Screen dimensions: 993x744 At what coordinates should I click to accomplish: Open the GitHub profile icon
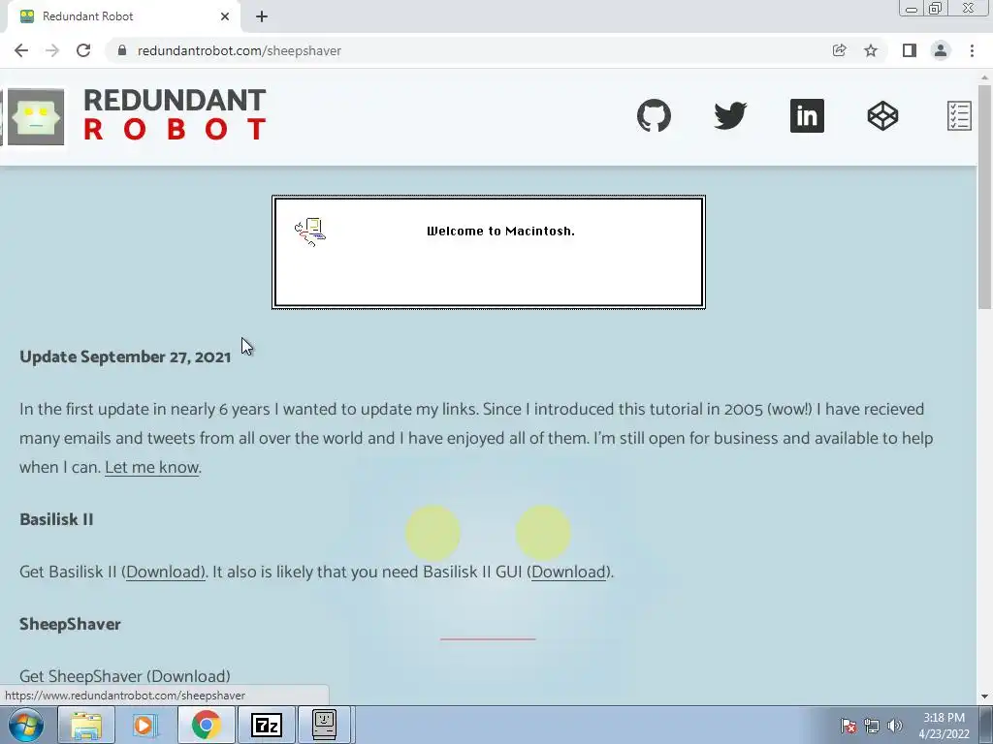(x=654, y=116)
